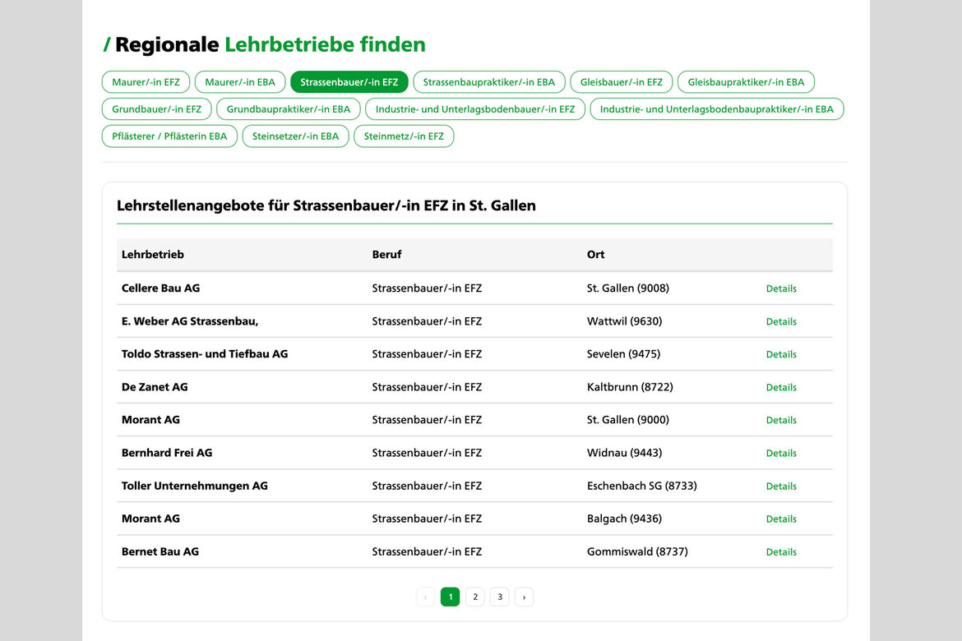Select current page 1 button
962x641 pixels.
point(450,597)
